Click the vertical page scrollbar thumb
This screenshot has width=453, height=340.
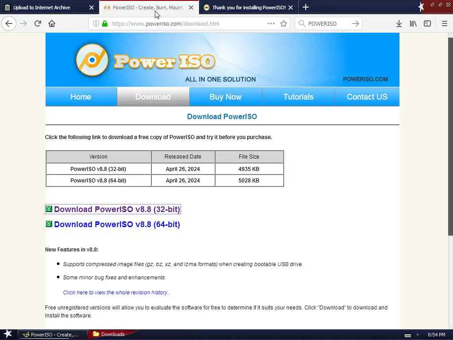pos(450,136)
